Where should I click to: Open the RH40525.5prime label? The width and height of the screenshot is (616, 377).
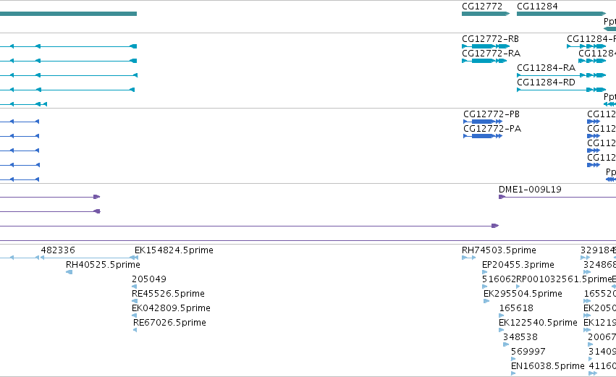point(103,265)
